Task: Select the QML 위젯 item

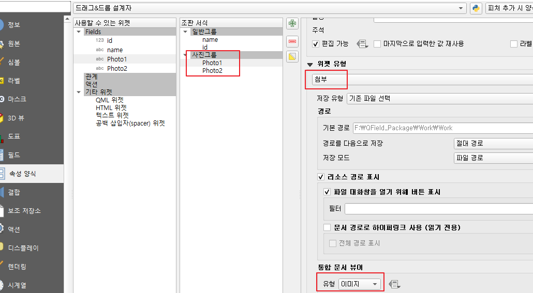Action: [110, 100]
